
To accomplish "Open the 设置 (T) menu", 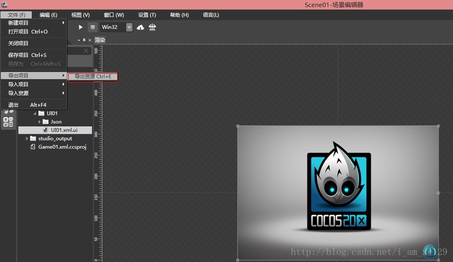I will 147,15.
